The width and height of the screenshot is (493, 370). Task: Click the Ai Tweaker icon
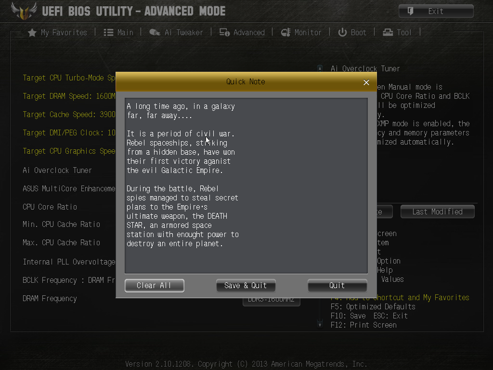155,32
